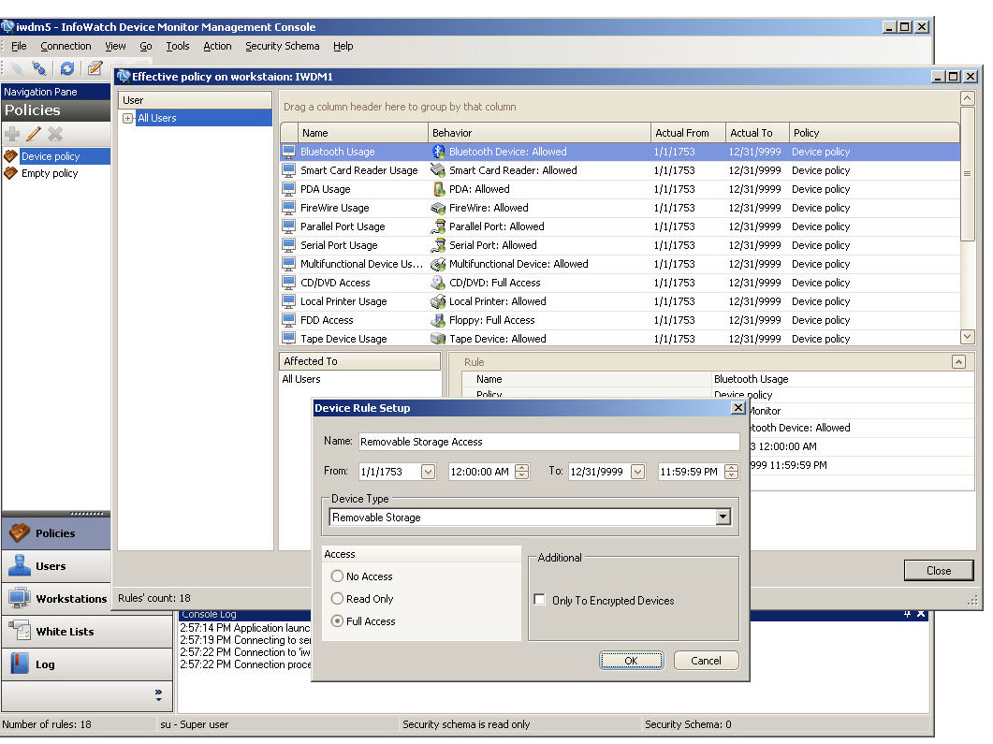Screen dimensions: 993x744
Task: Click the Parallel Port behavior icon
Action: 438,226
